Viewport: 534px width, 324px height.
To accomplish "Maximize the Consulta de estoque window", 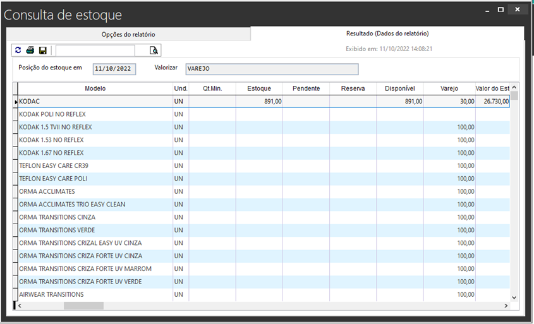I will [501, 9].
